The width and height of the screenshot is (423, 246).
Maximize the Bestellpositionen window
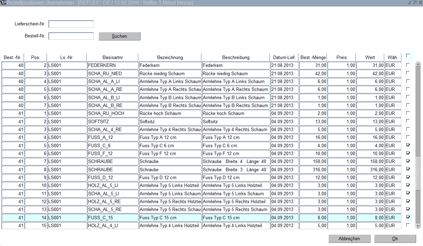pyautogui.click(x=414, y=3)
